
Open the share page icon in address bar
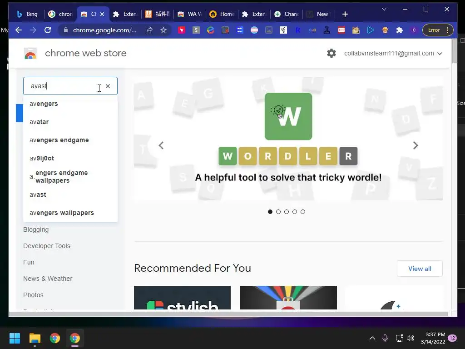pos(149,30)
